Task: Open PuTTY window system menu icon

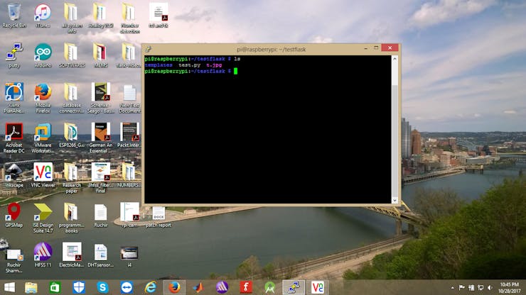Action: pos(148,49)
